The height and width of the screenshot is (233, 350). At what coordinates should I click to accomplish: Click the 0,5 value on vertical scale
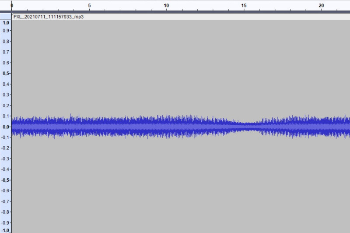(x=6, y=74)
